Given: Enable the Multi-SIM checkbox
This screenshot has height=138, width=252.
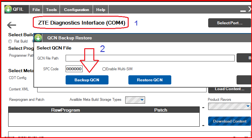Looking at the screenshot, I should [x=104, y=69].
